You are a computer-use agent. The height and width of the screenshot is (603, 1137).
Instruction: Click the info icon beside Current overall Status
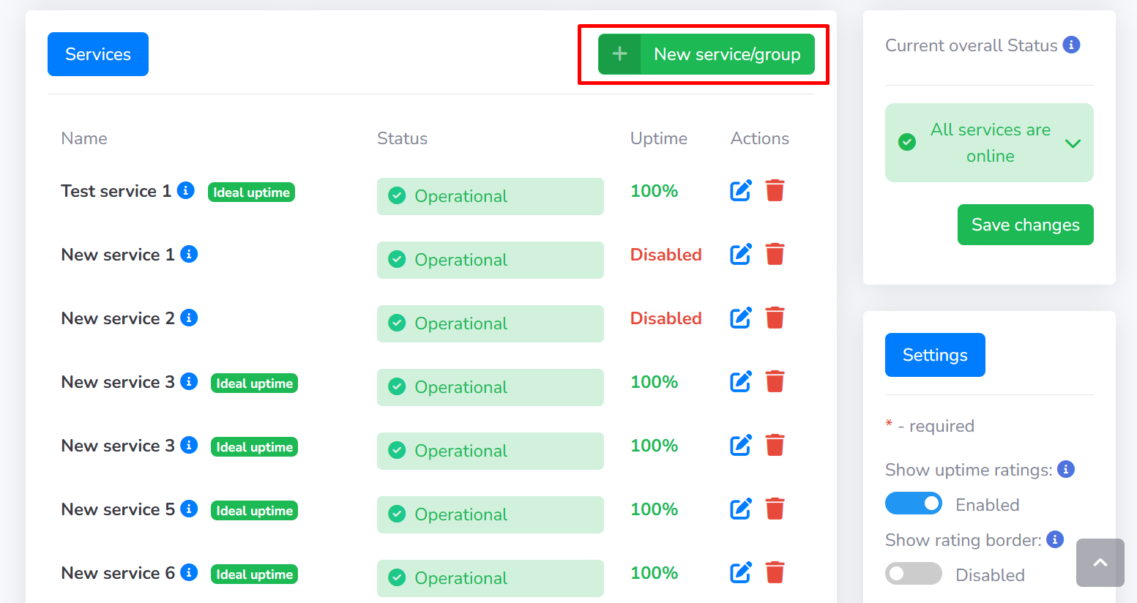click(x=1071, y=45)
